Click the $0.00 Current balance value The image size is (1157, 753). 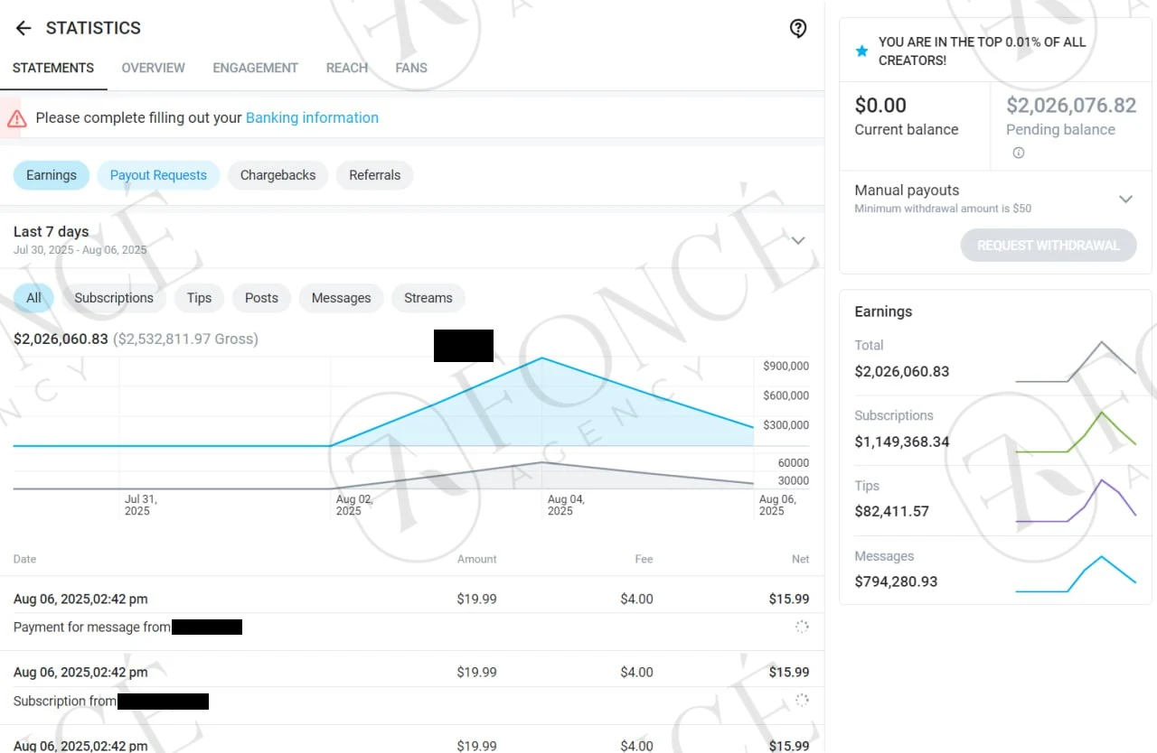pyautogui.click(x=880, y=106)
